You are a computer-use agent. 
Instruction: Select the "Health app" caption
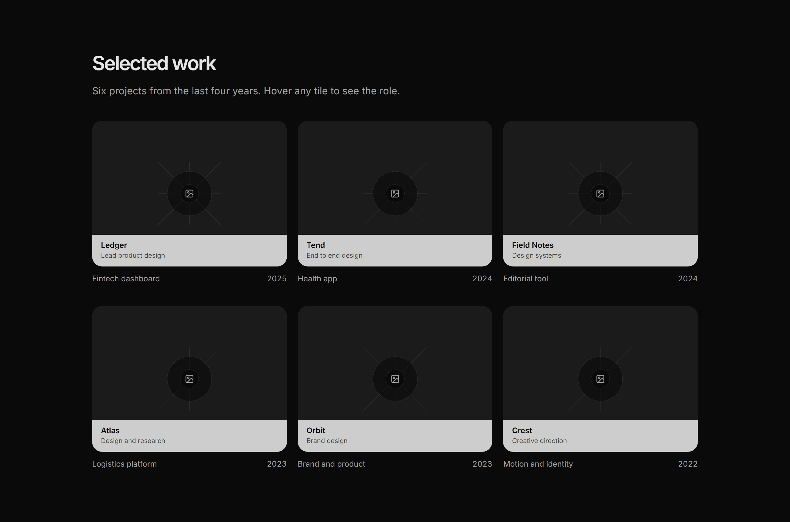[x=317, y=279]
